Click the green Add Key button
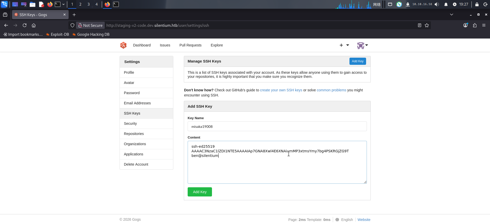The image size is (490, 223). (x=200, y=192)
